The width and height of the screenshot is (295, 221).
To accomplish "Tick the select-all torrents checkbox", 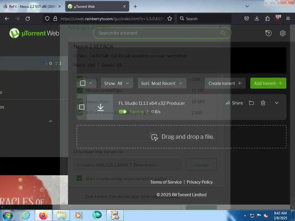I will 83,83.
